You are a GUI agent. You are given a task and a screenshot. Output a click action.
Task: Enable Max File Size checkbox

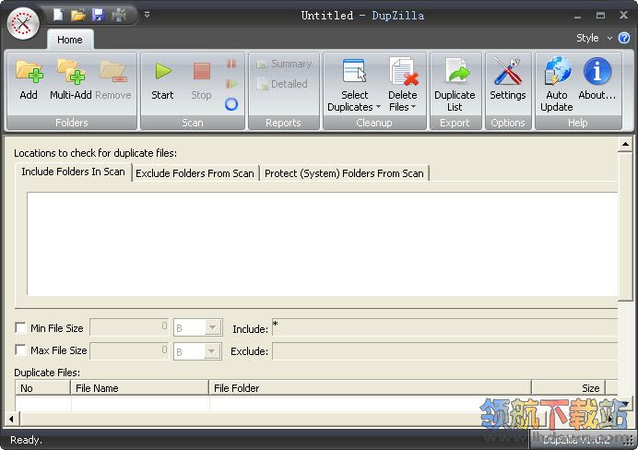[x=20, y=349]
